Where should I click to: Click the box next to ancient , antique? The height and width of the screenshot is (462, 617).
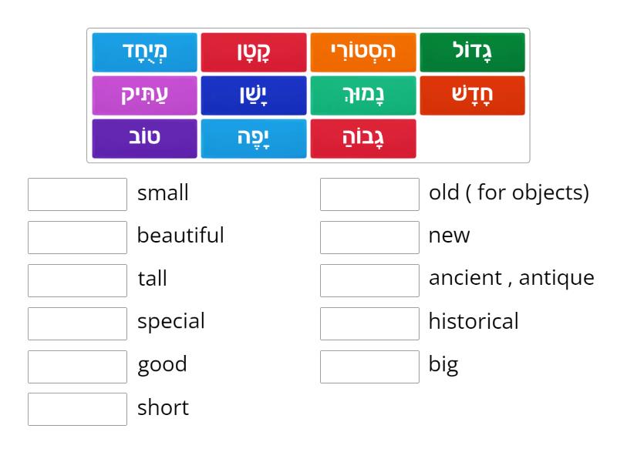(369, 280)
